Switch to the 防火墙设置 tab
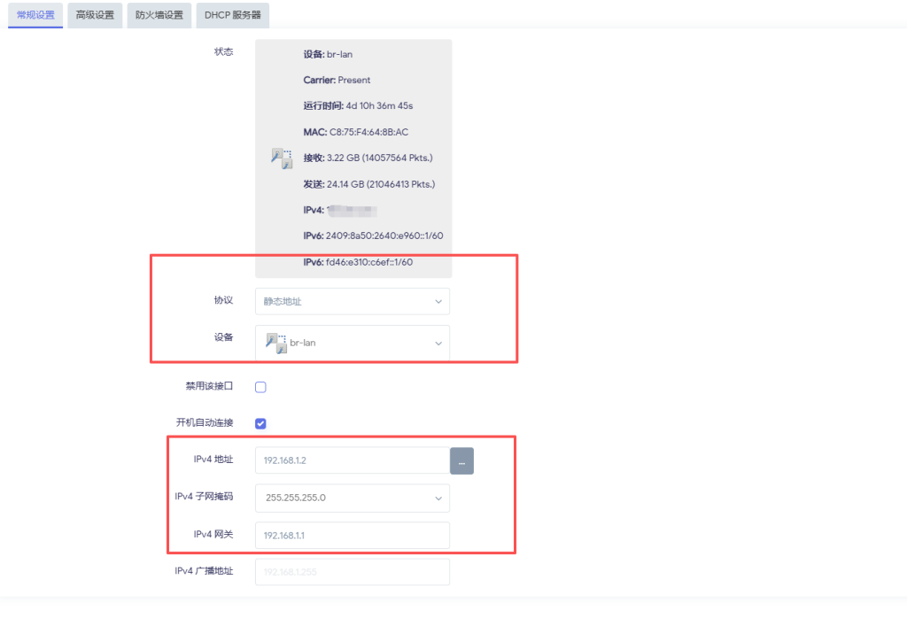907x618 pixels. tap(159, 15)
